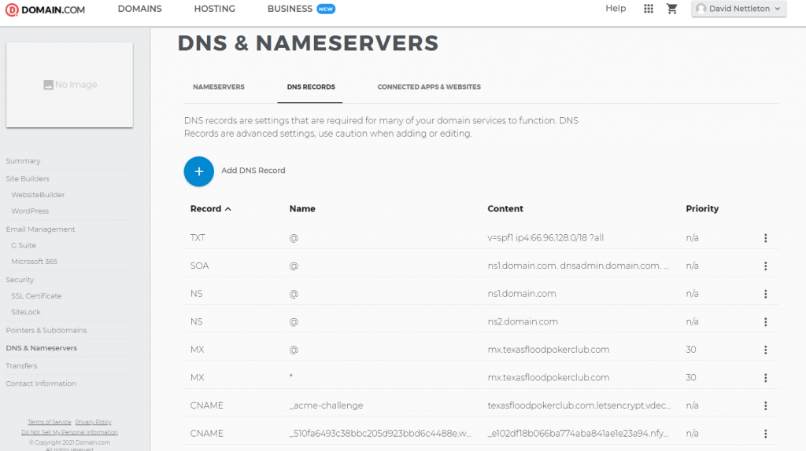
Task: Switch to the Nameservers tab
Action: pyautogui.click(x=219, y=87)
